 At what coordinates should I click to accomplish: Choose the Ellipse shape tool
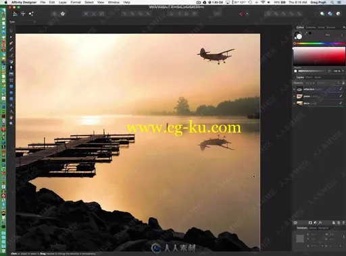(x=11, y=92)
